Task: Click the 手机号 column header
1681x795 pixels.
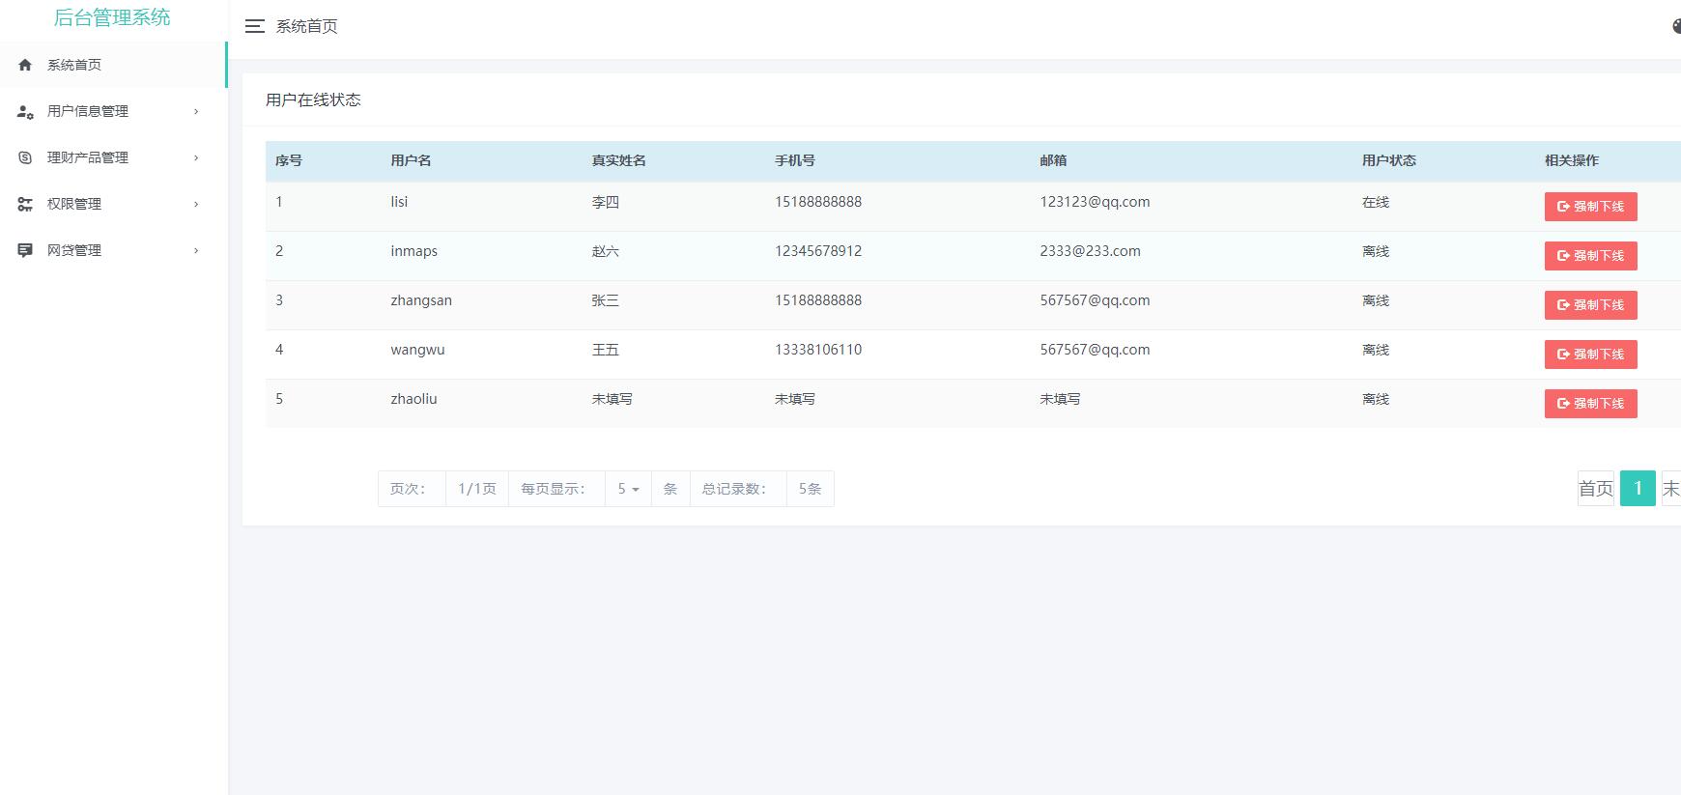Action: (795, 160)
